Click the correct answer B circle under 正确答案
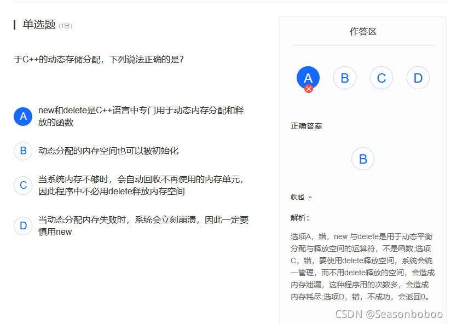This screenshot has height=324, width=451. (363, 159)
